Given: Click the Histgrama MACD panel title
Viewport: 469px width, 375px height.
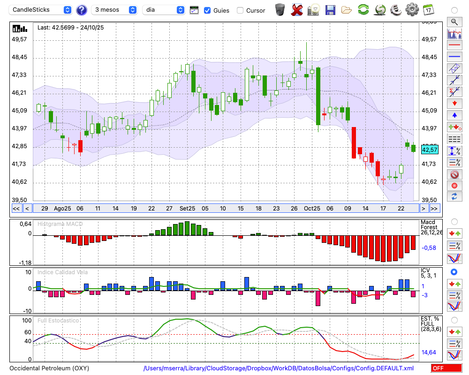Looking at the screenshot, I should (x=60, y=224).
